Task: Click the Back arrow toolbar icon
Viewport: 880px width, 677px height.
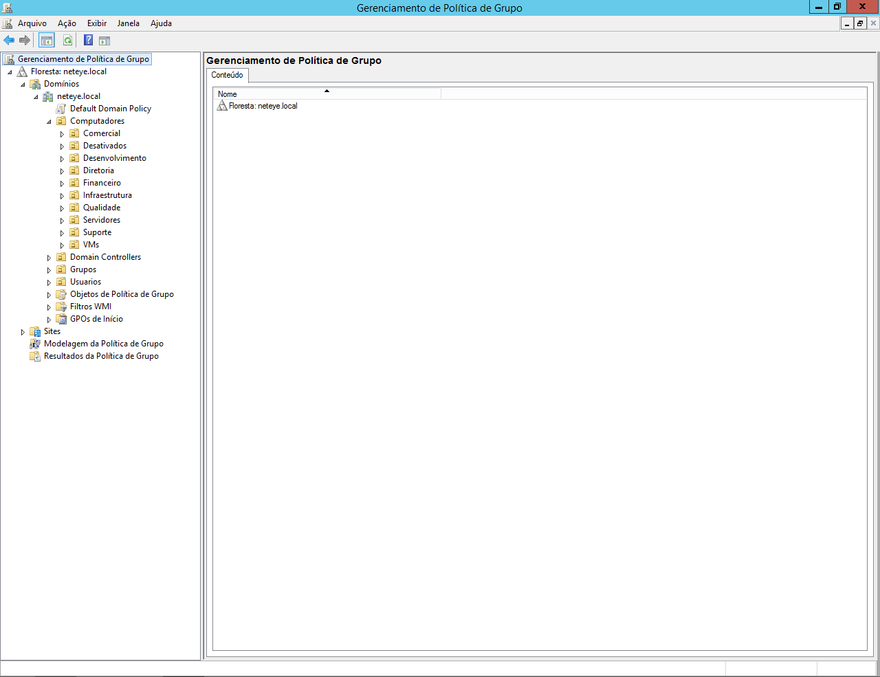Action: (9, 41)
